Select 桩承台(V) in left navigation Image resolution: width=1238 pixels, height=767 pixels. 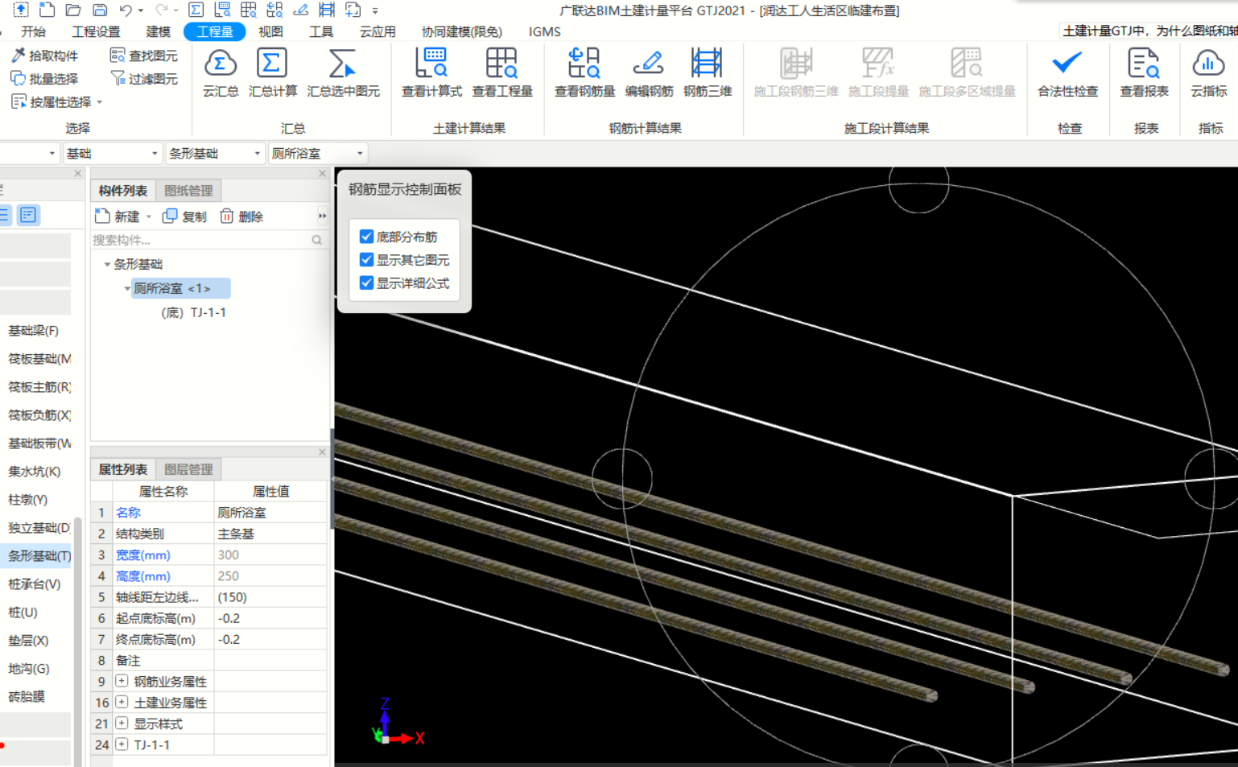pyautogui.click(x=35, y=584)
